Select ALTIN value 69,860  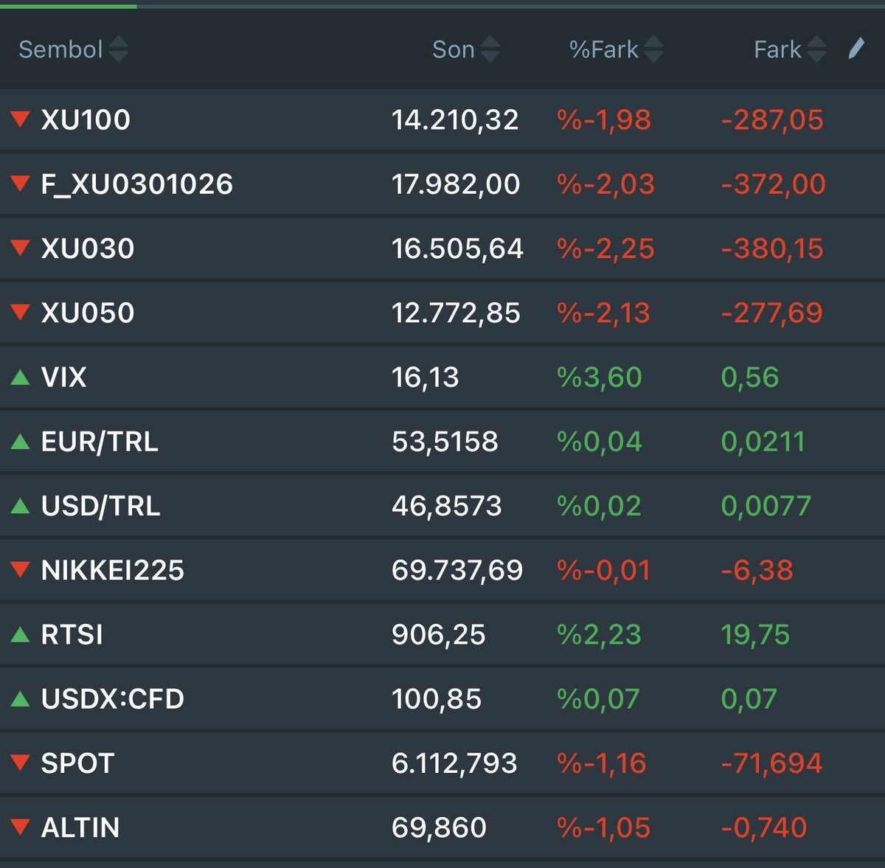coord(439,827)
